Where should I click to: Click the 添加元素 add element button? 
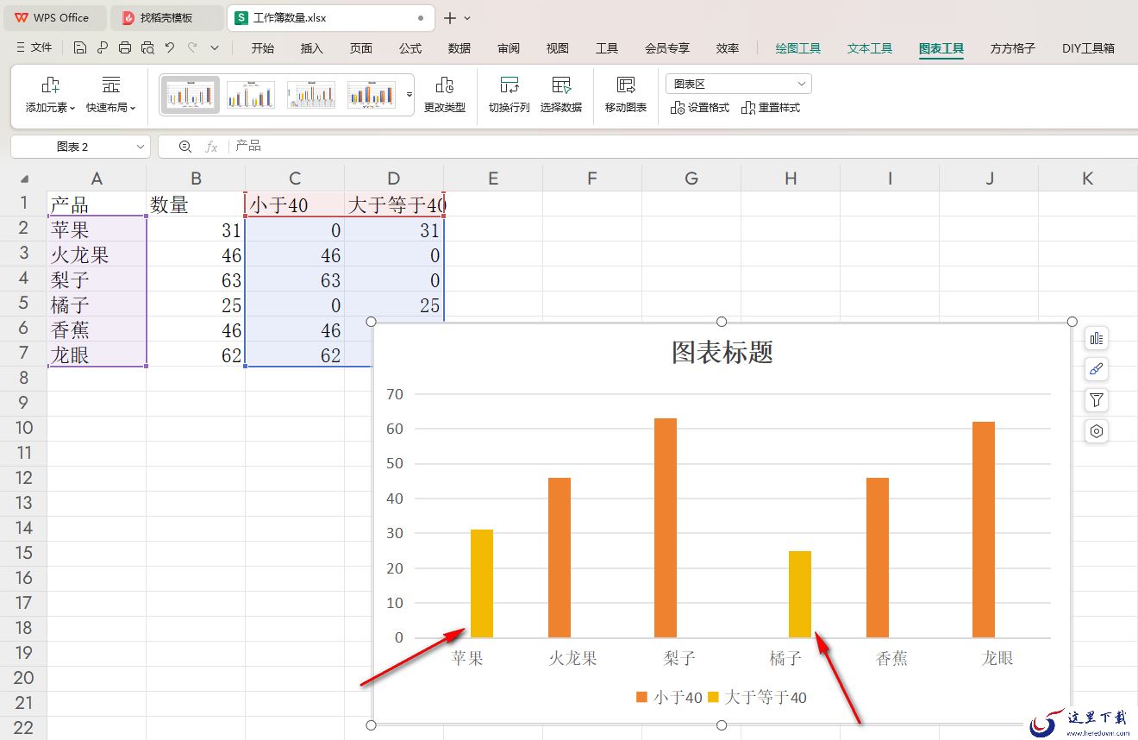[50, 95]
